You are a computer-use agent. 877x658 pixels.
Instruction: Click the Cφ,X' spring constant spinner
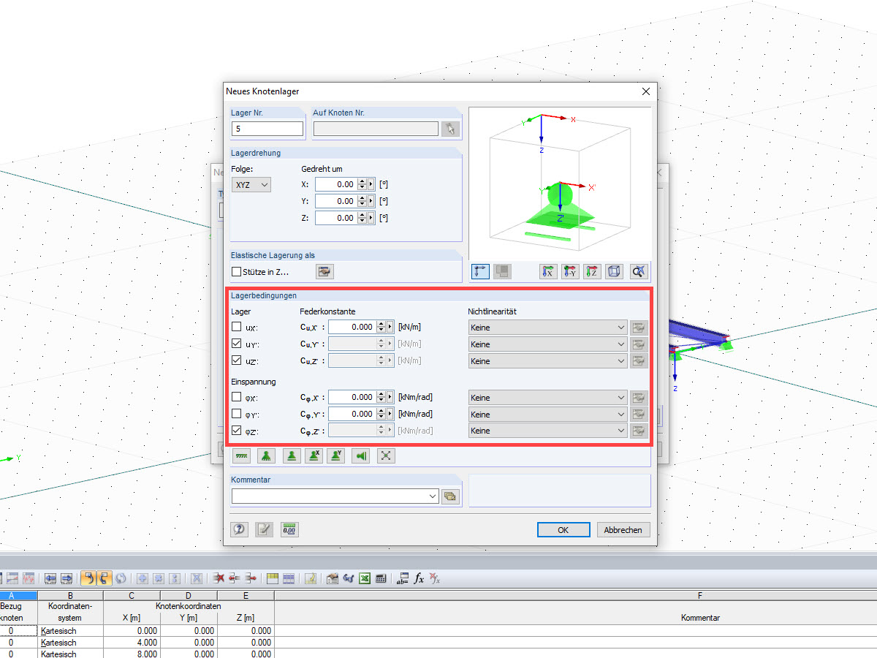[380, 397]
